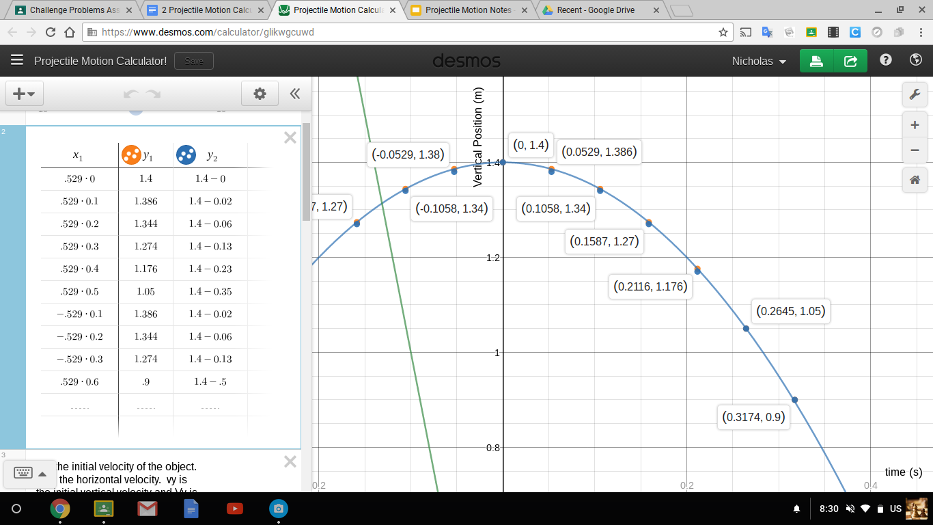This screenshot has height=525, width=933.
Task: Switch to Recent - Google Drive tab
Action: [x=599, y=10]
